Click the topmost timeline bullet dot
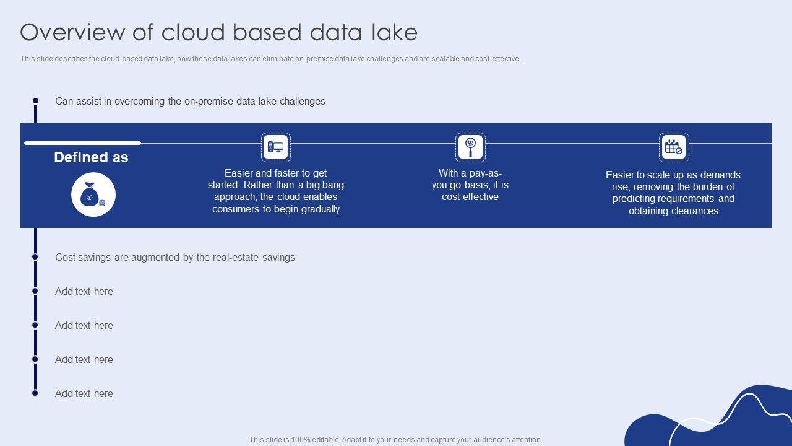The width and height of the screenshot is (792, 446). click(x=36, y=100)
